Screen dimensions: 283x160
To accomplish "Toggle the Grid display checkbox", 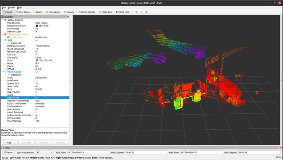I will (x=36, y=40).
